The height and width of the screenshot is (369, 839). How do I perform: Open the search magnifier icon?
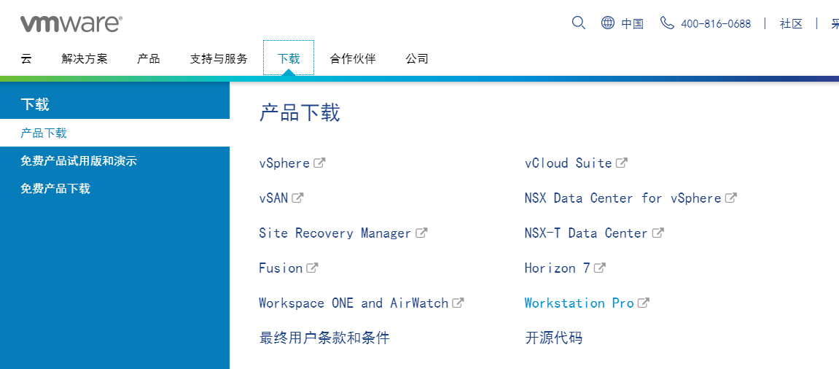(579, 23)
